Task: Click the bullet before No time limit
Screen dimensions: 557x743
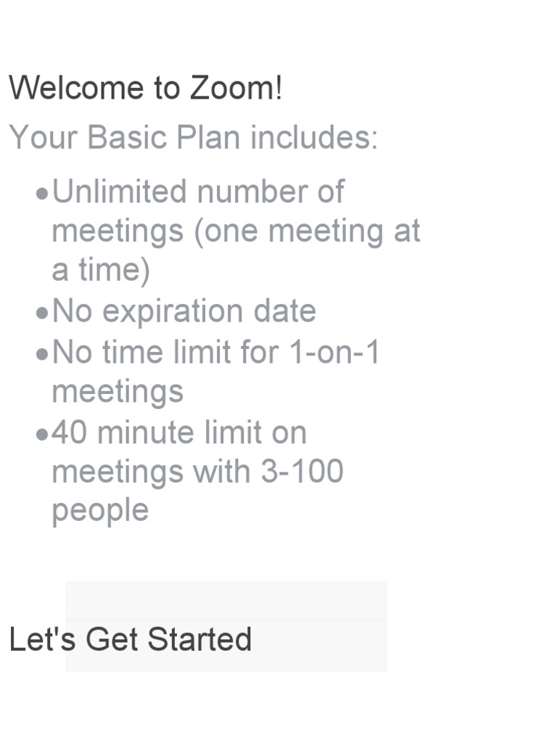Action: [43, 355]
